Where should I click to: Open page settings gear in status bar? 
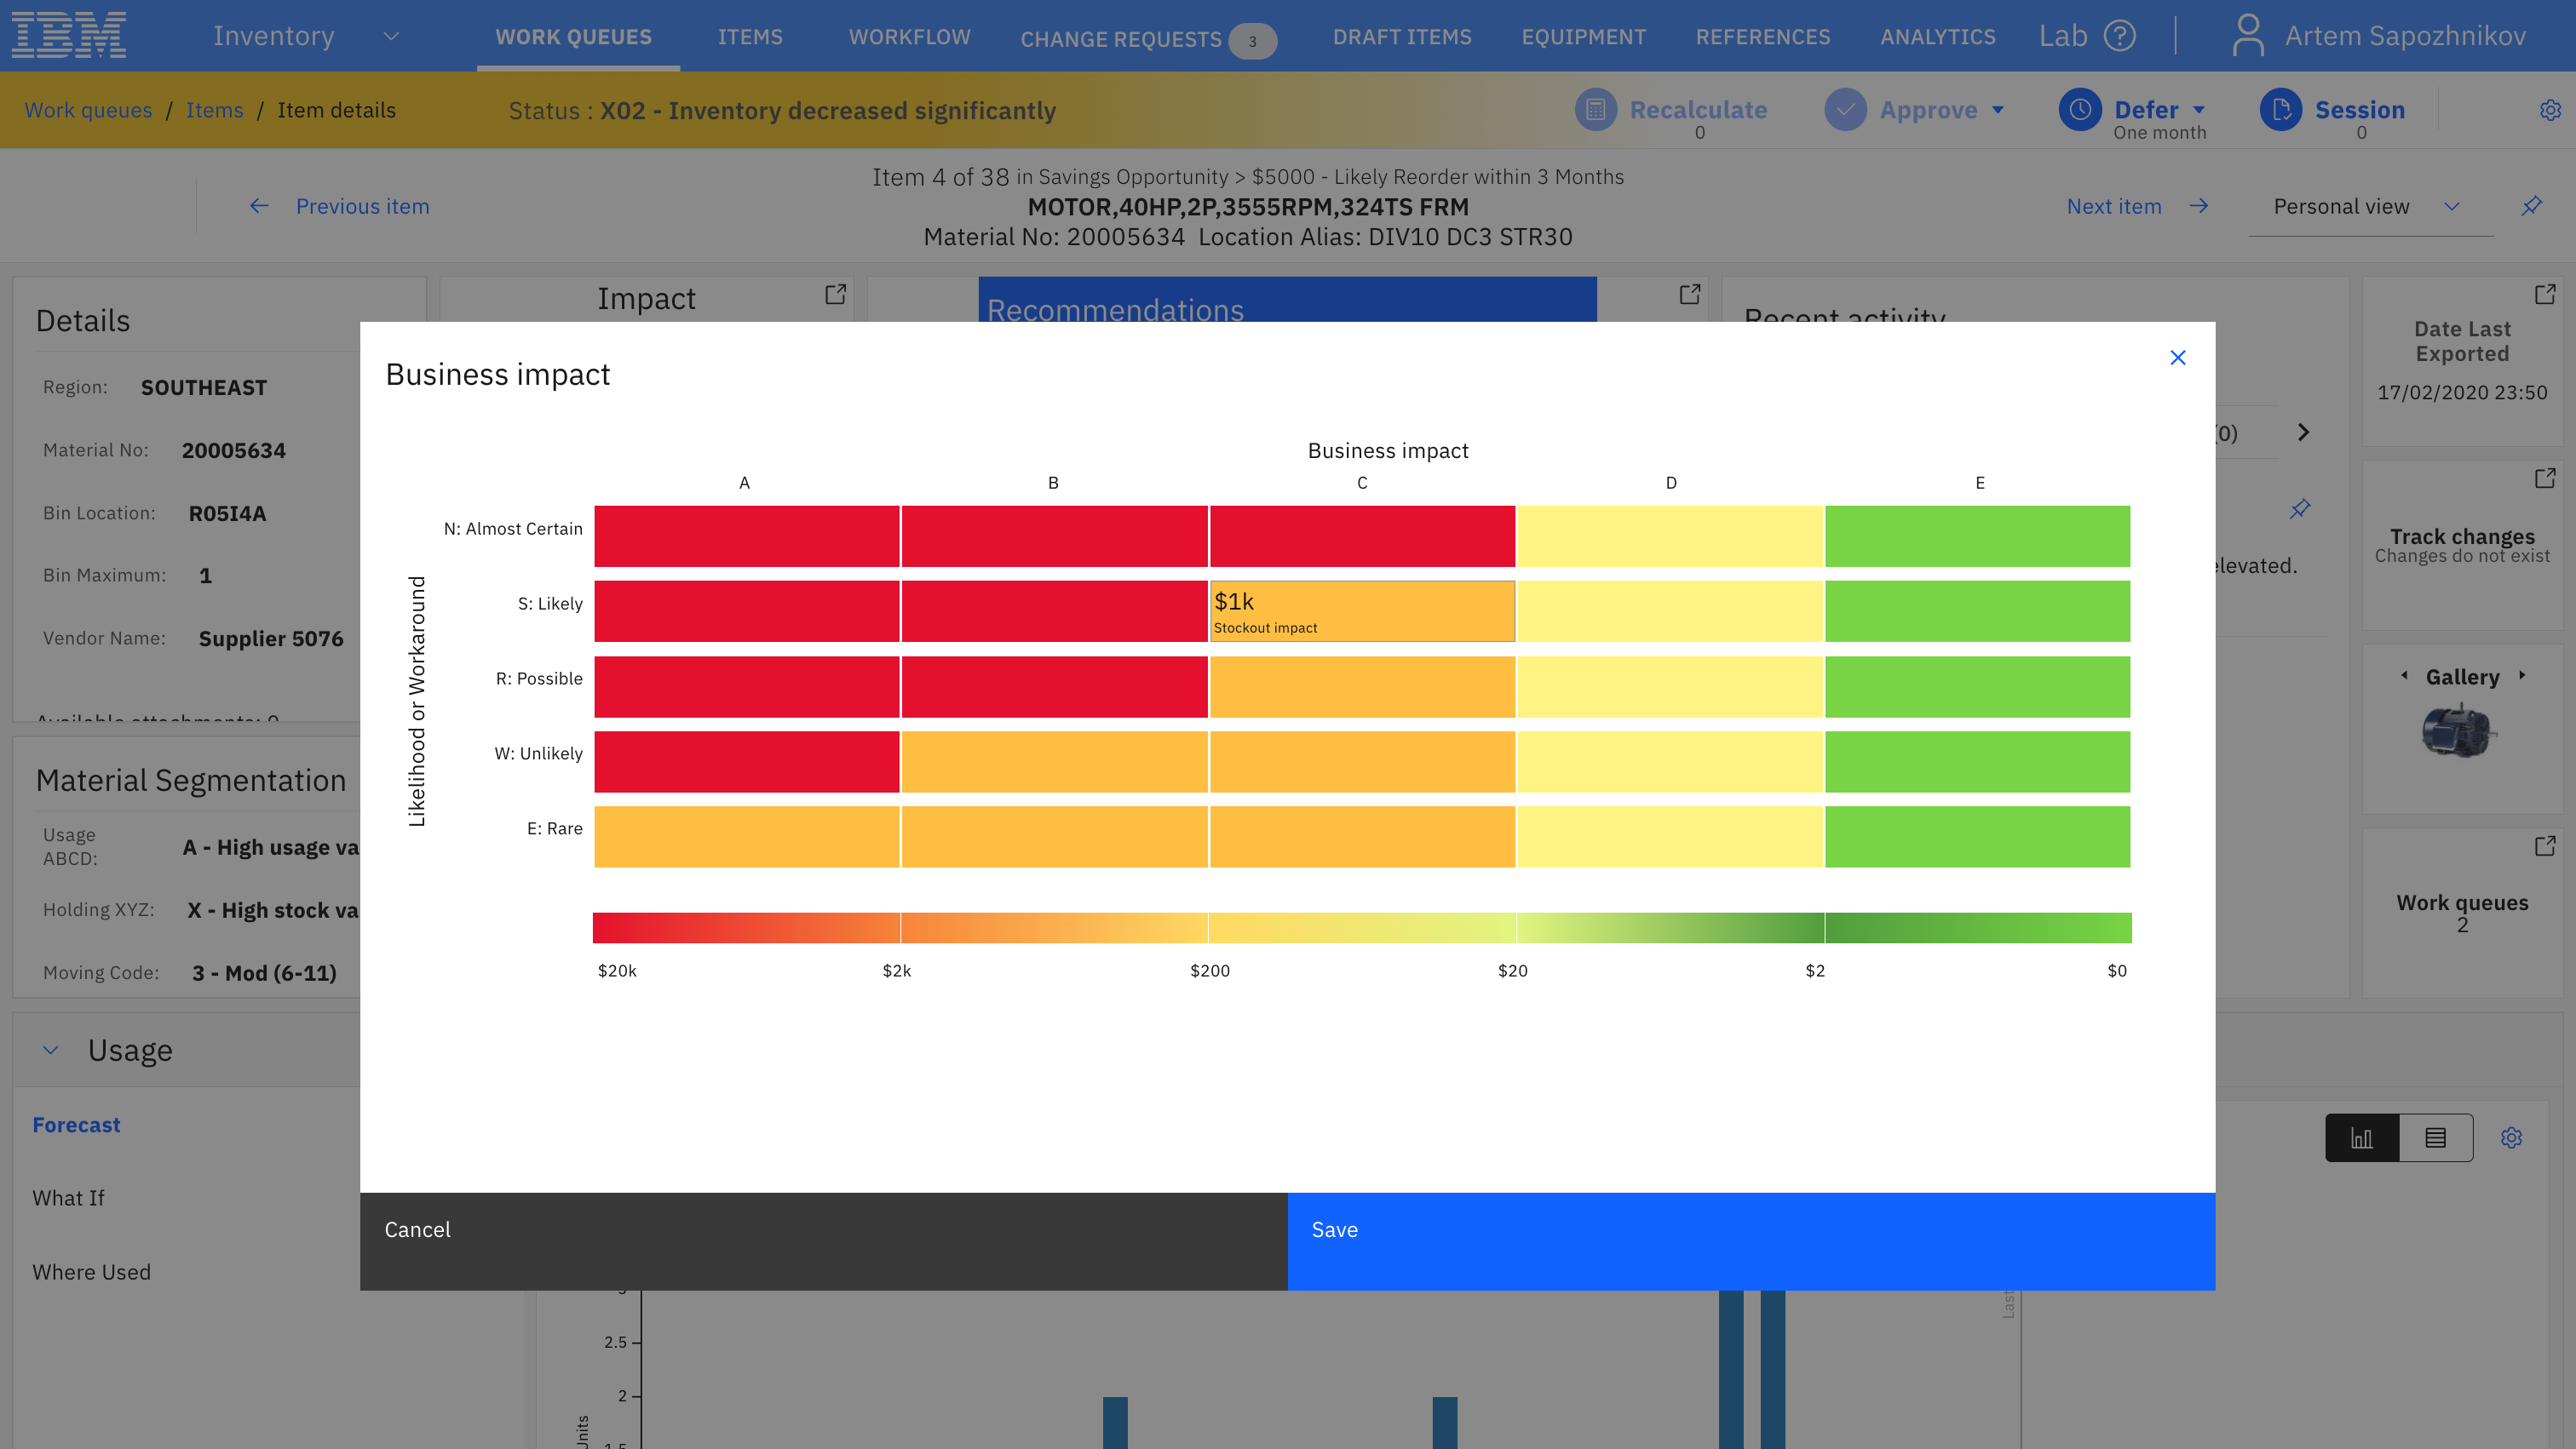pos(2550,110)
